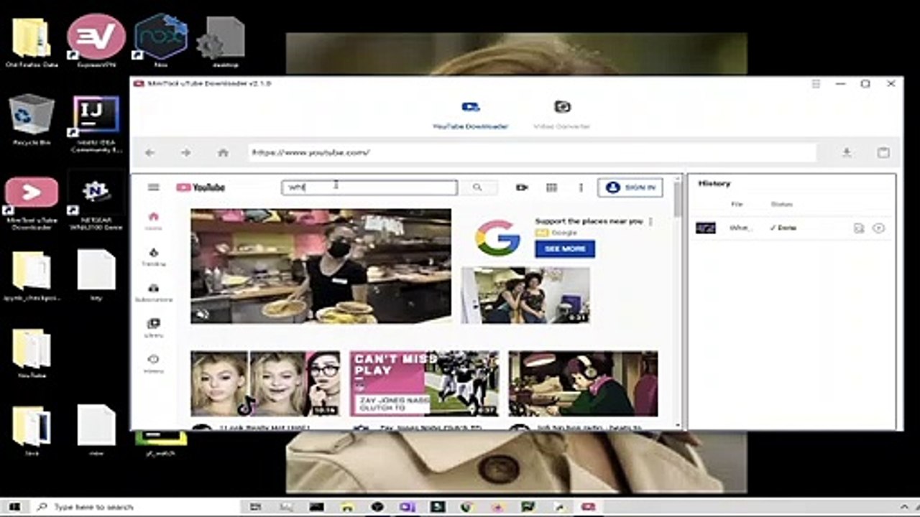This screenshot has height=517, width=920.
Task: Open the MiniTool title bar menu icon
Action: (x=816, y=84)
